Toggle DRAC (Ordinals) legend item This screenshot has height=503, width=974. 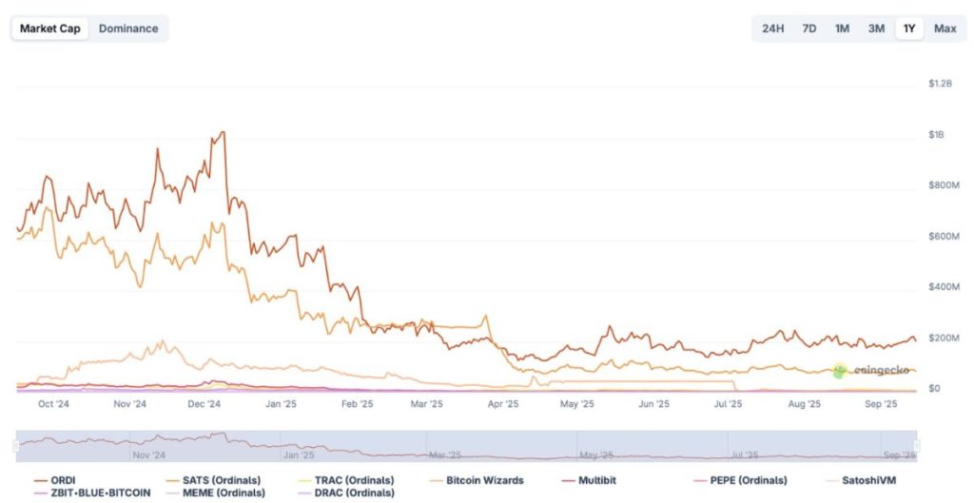pyautogui.click(x=346, y=493)
